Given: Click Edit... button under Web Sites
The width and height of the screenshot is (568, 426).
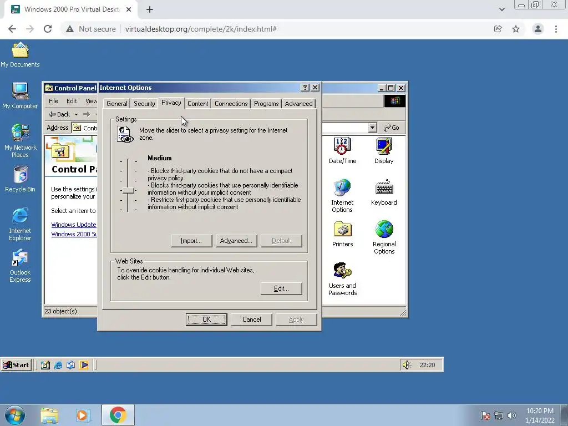Looking at the screenshot, I should pos(281,288).
